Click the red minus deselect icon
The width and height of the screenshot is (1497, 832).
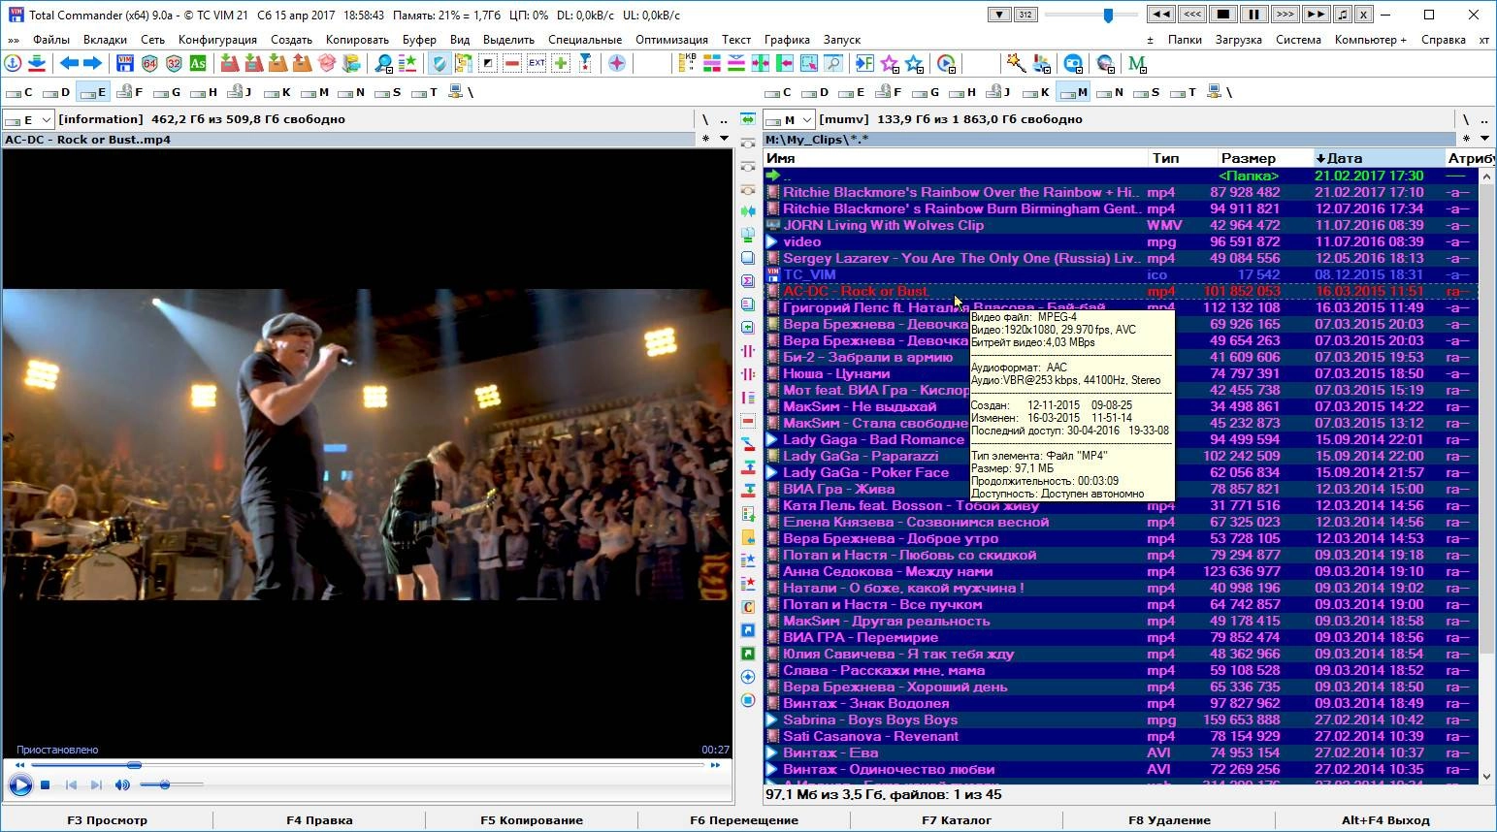(x=512, y=64)
